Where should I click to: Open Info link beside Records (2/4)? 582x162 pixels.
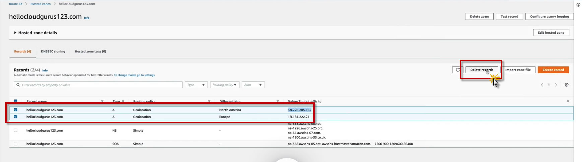click(x=45, y=71)
